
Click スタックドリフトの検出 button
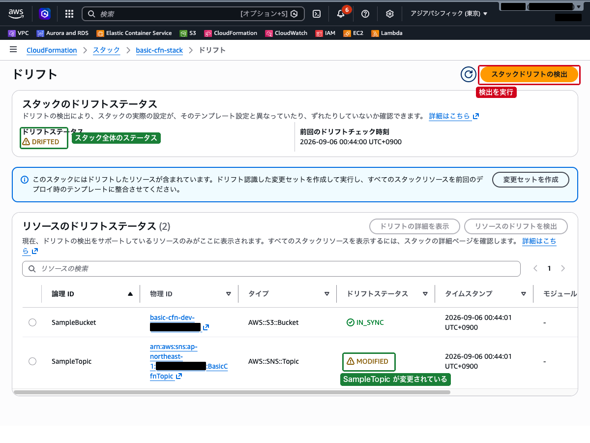point(529,74)
